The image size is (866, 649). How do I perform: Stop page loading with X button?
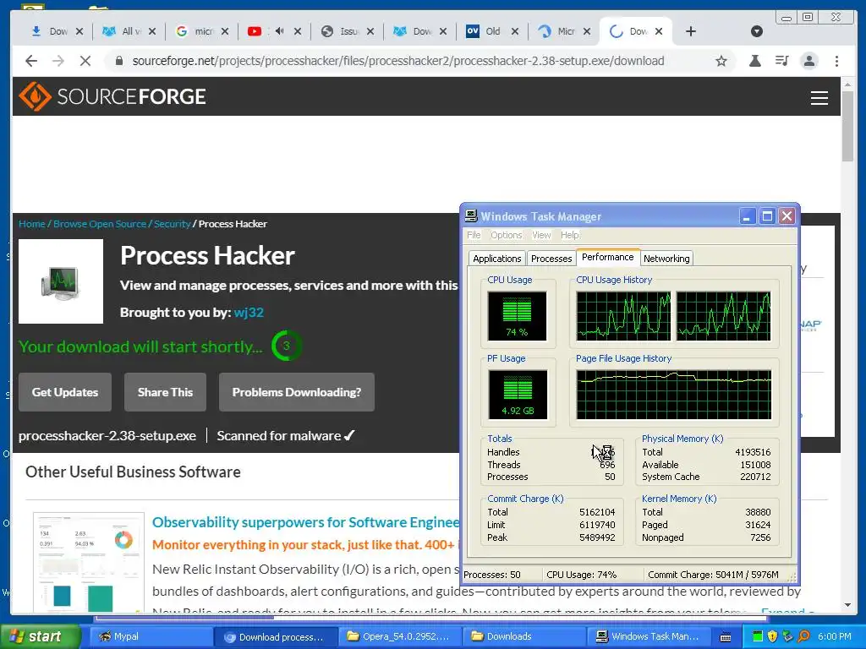[85, 61]
